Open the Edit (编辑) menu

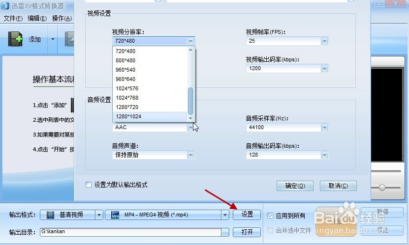37,18
